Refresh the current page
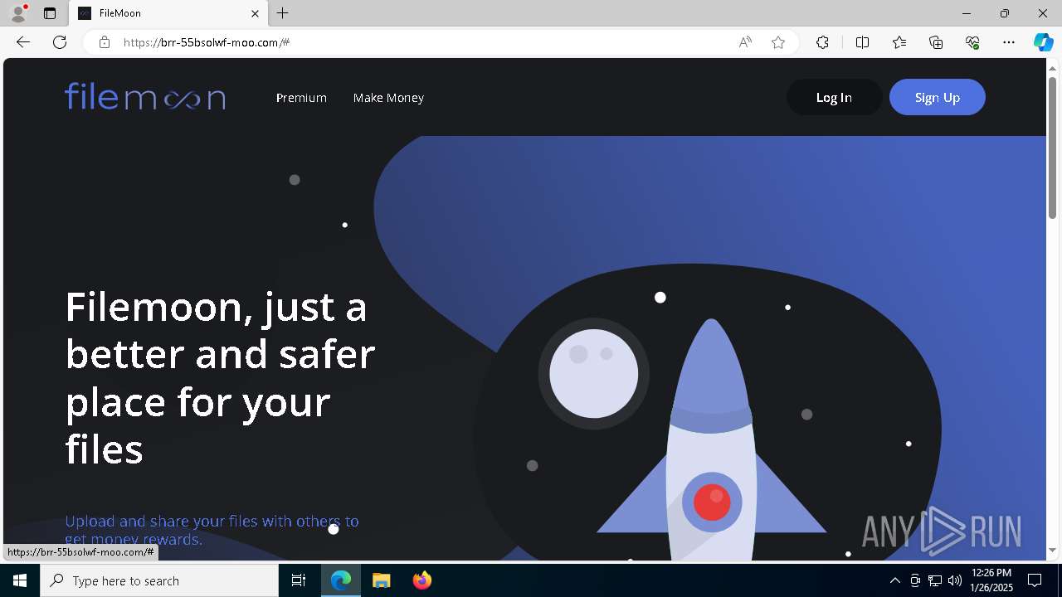This screenshot has width=1062, height=597. pos(60,42)
